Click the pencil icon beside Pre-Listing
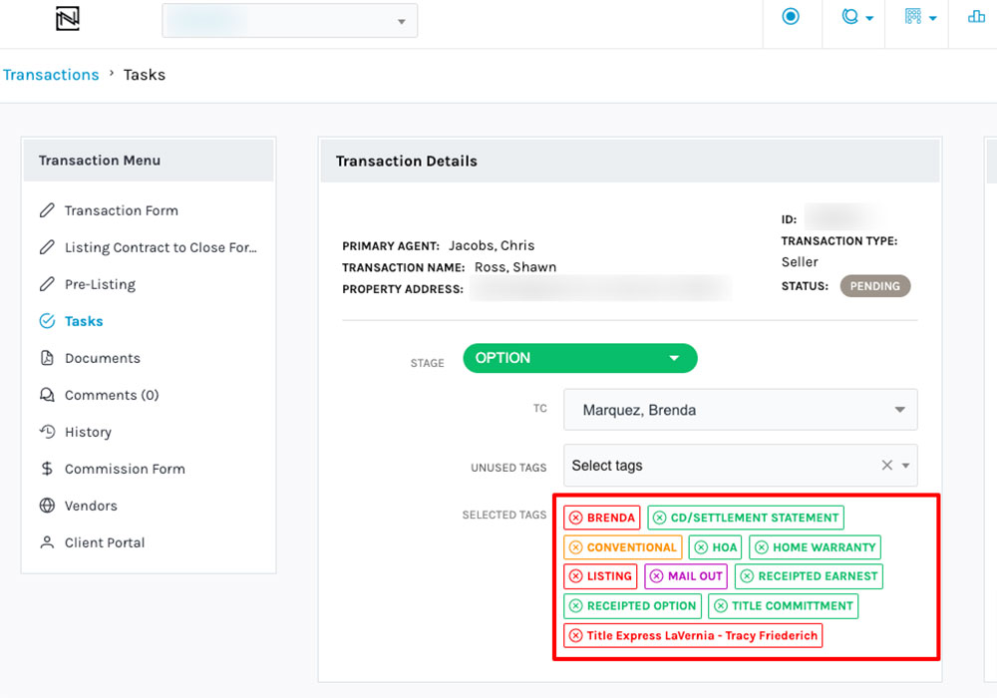This screenshot has width=997, height=698. [47, 284]
